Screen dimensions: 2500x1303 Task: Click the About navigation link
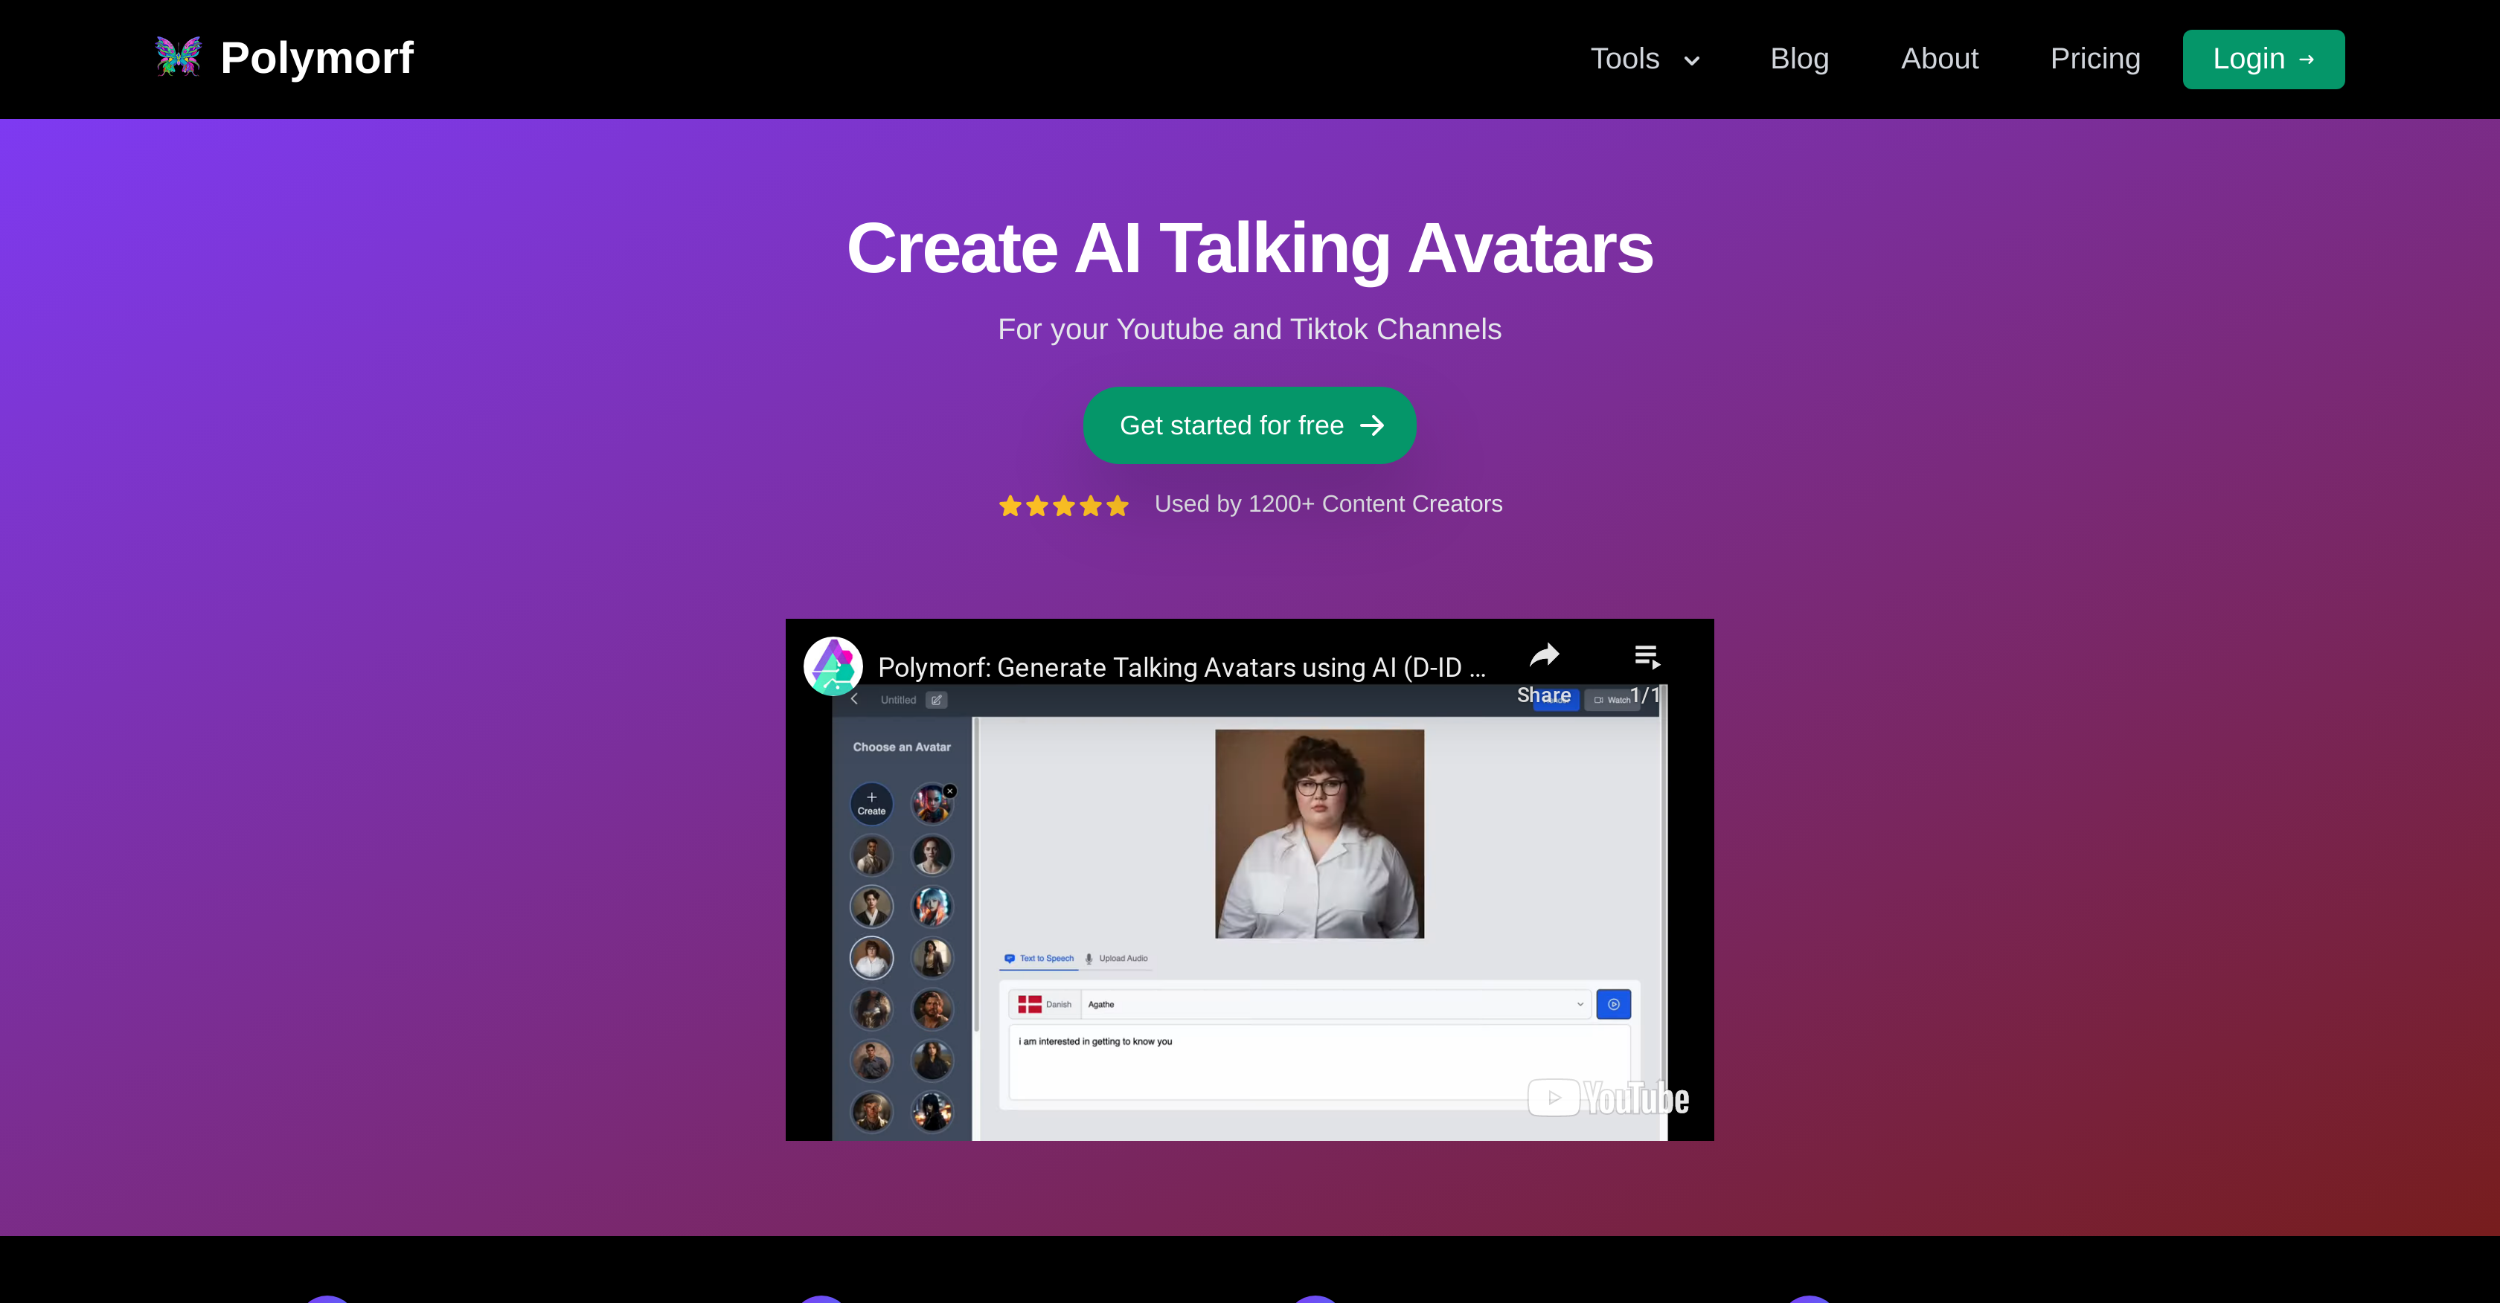point(1940,58)
